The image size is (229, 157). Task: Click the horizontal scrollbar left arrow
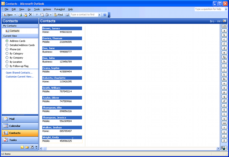pos(41,148)
